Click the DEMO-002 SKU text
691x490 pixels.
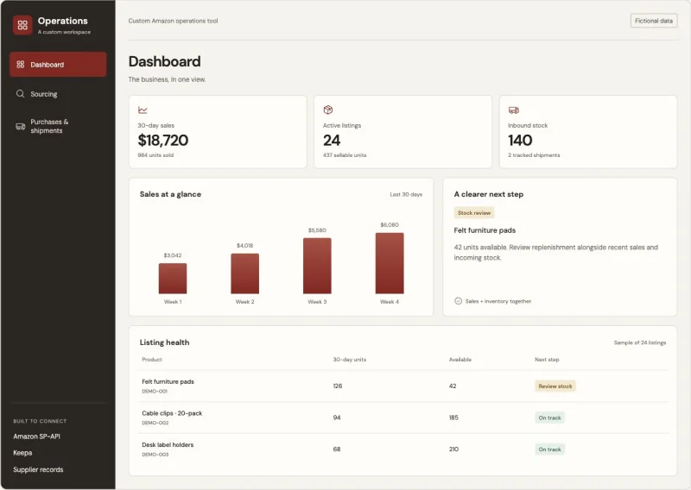coord(155,423)
